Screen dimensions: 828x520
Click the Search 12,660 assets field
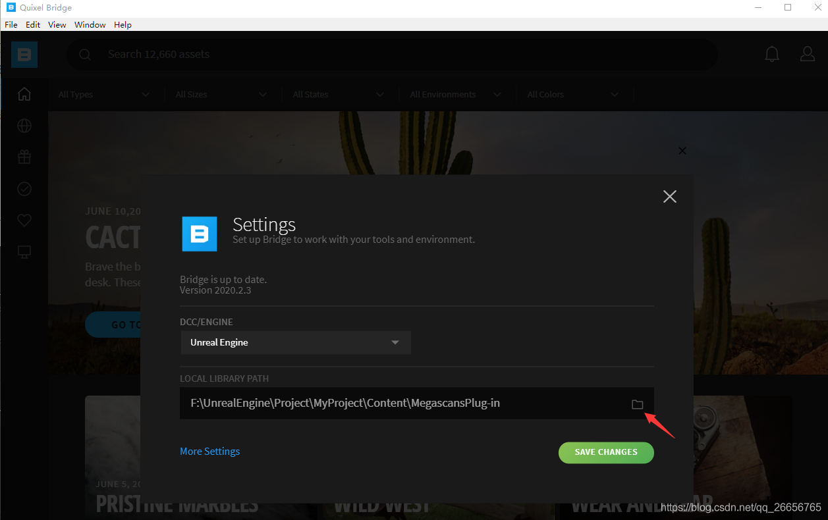point(391,55)
